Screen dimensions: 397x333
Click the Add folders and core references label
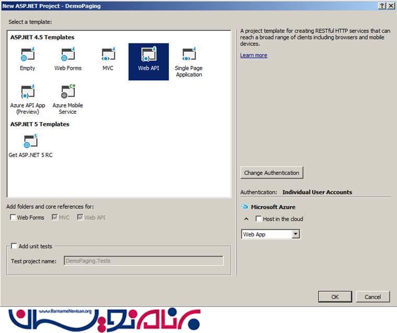(x=50, y=206)
